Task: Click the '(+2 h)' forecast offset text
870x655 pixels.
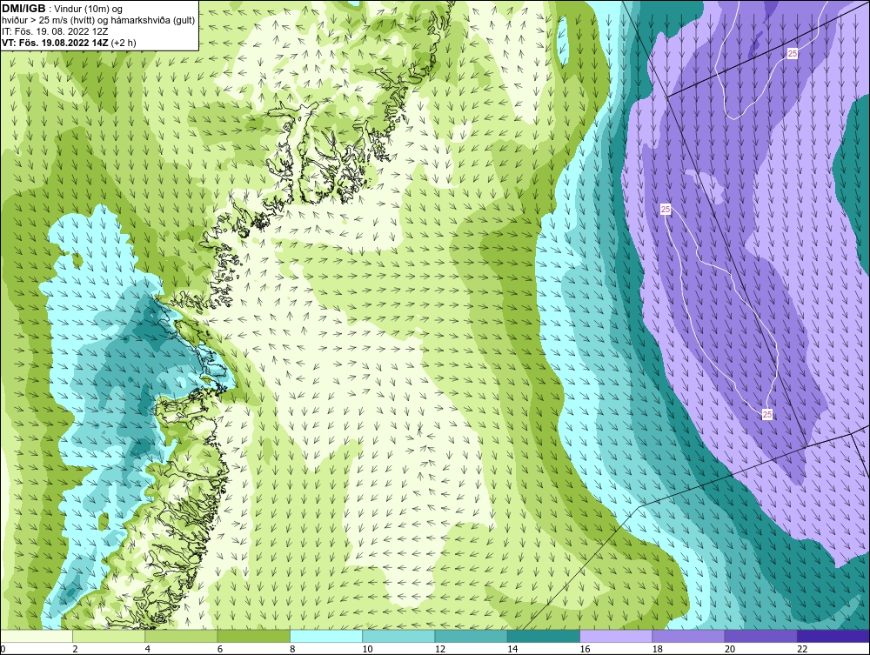Action: pos(124,42)
